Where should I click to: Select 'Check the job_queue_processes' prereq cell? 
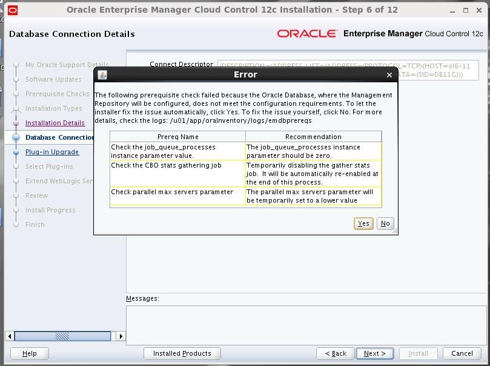178,151
